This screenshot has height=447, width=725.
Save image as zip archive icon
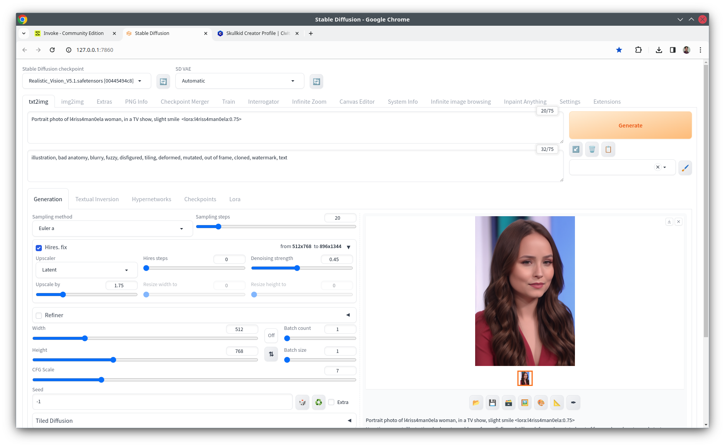[x=509, y=403]
